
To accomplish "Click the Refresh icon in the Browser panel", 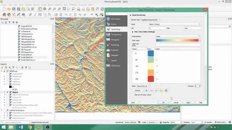I will [x=6, y=22].
